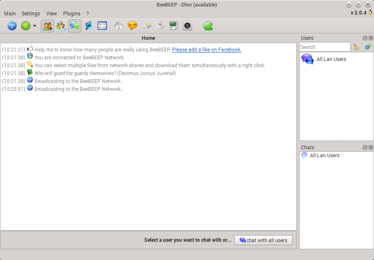
Task: Toggle the users panel toolbar button
Action: click(x=47, y=26)
